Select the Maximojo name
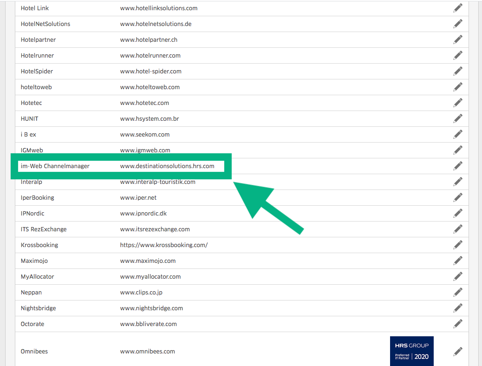 [x=34, y=261]
